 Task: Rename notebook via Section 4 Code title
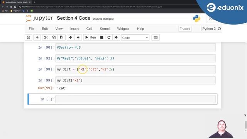pyautogui.click(x=74, y=18)
